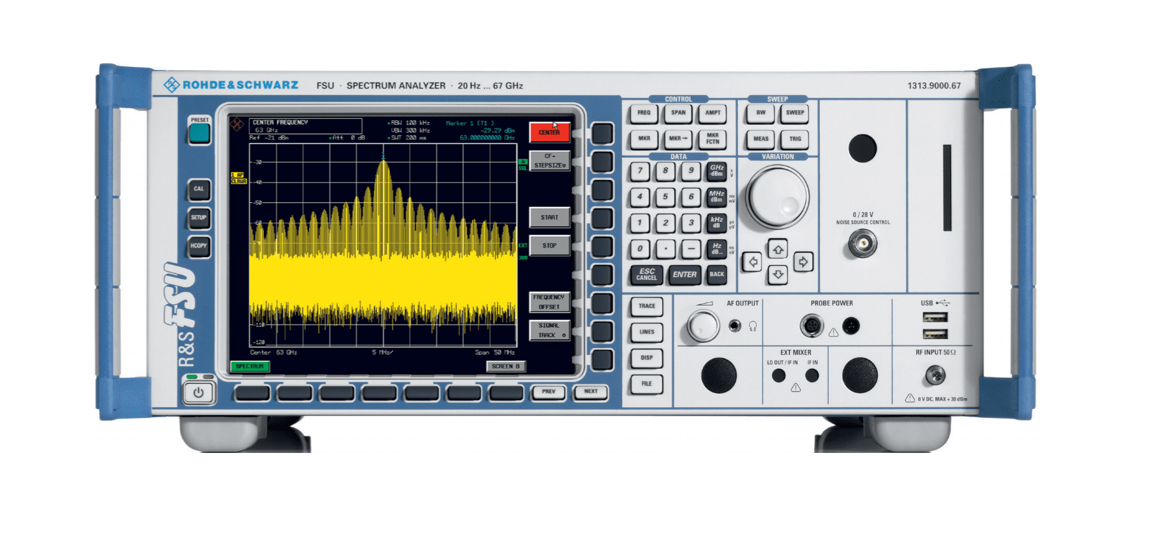Click the RF INPUT 50 ohm connector
The width and height of the screenshot is (1173, 549).
(935, 375)
